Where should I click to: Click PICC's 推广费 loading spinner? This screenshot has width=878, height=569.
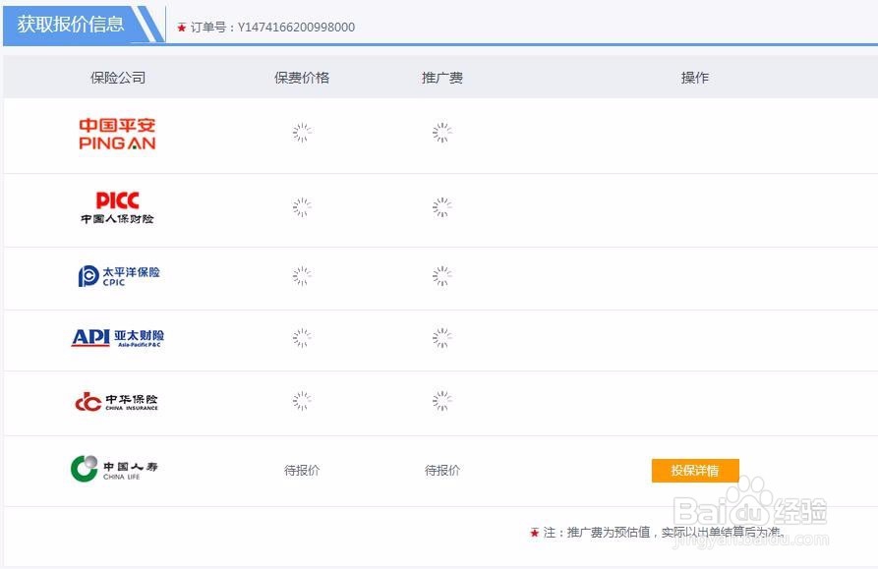pos(442,207)
